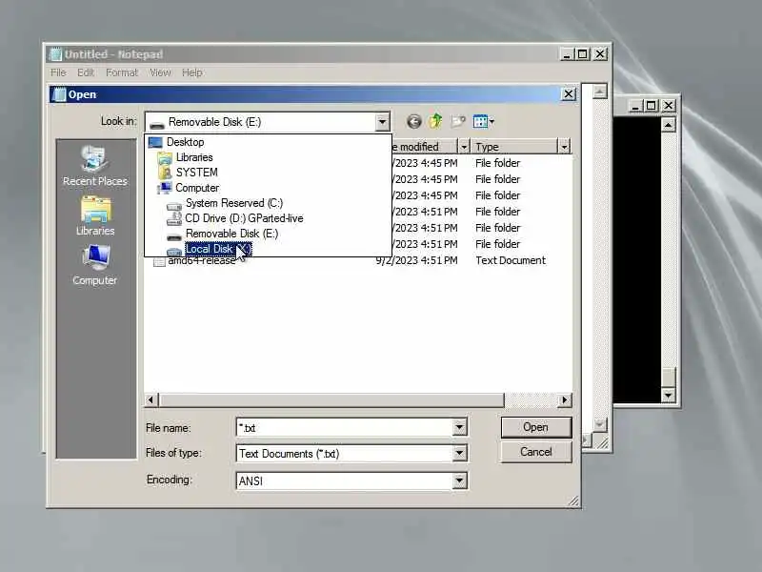Minimize the Notepad window
Screen dimensions: 762x572
point(567,54)
